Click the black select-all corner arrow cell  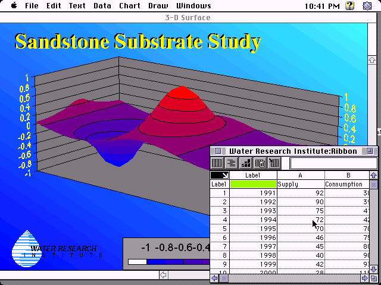[x=220, y=175]
